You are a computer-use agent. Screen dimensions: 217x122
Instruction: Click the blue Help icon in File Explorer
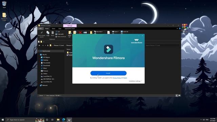coord(180,28)
